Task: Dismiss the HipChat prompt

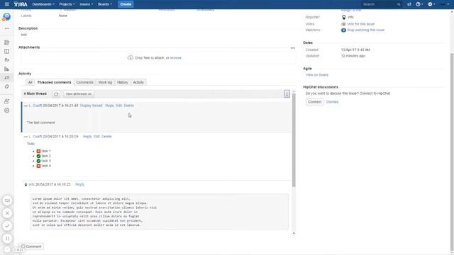Action: (332, 102)
